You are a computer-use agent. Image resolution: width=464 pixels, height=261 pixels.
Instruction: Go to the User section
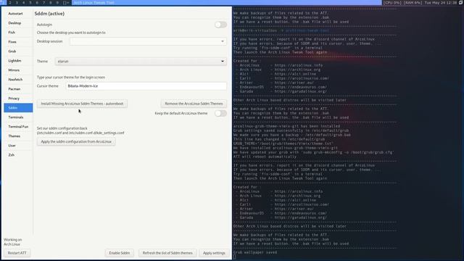point(18,146)
